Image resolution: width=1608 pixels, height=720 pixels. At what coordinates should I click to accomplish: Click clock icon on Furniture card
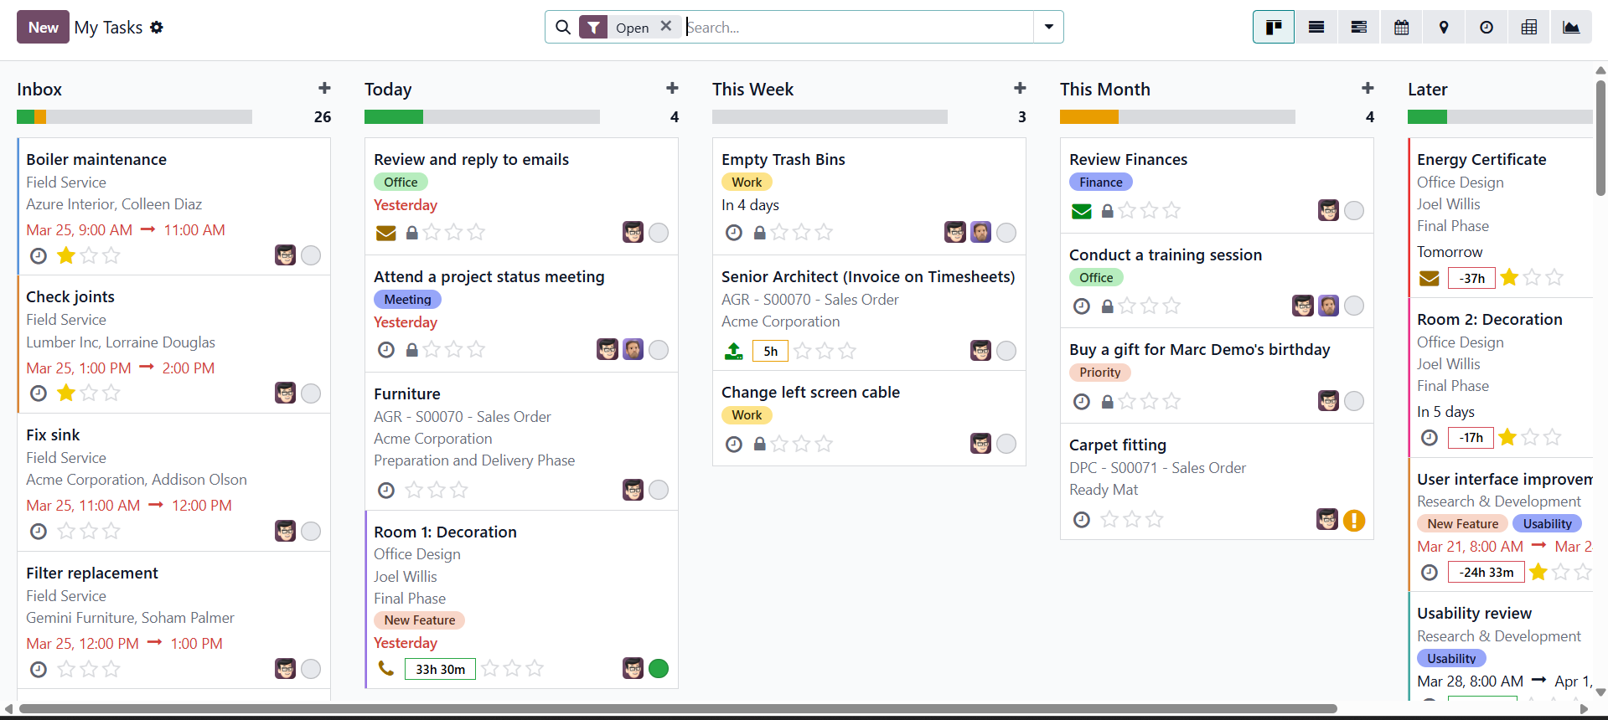pos(386,490)
